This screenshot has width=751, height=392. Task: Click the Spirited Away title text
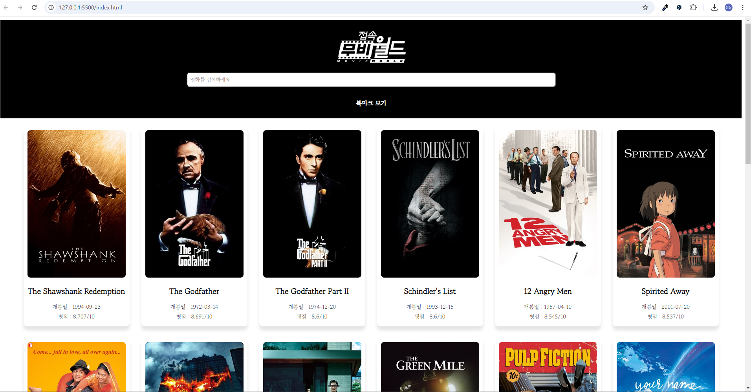click(x=666, y=291)
